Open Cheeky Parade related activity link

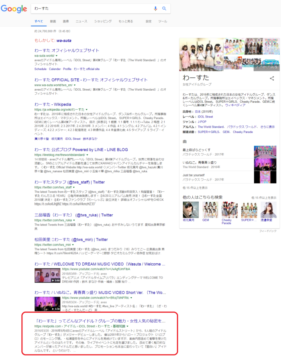coord(243,132)
